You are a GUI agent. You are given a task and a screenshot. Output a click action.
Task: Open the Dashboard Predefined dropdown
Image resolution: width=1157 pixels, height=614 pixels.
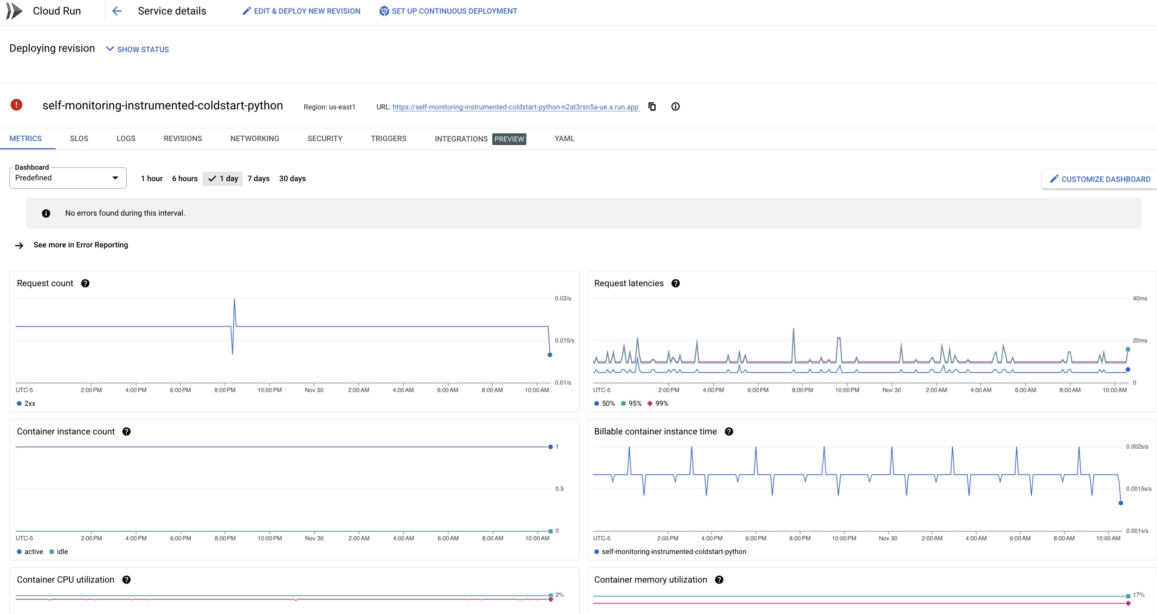(68, 178)
